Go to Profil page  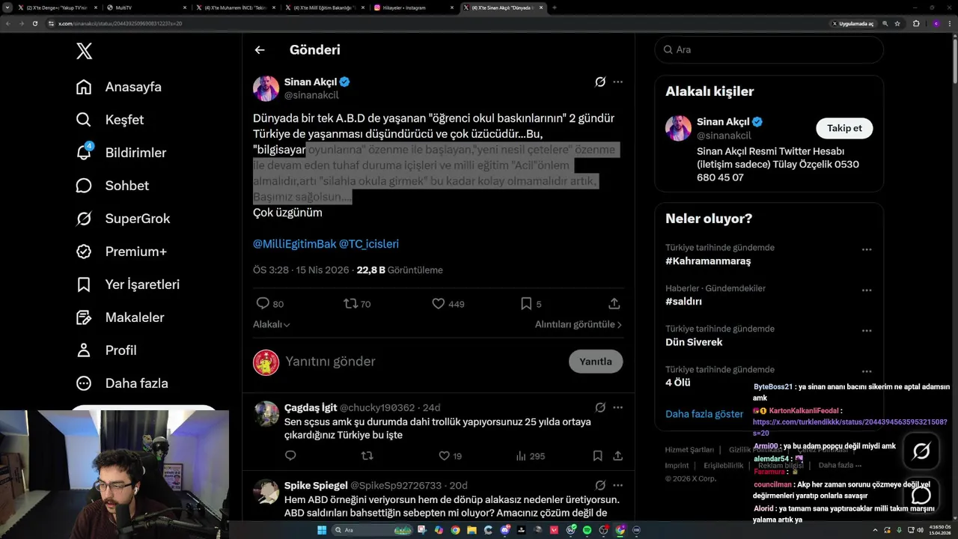(x=106, y=350)
